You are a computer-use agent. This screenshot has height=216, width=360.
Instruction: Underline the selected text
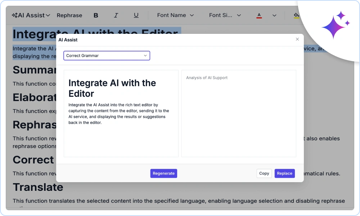(x=136, y=15)
